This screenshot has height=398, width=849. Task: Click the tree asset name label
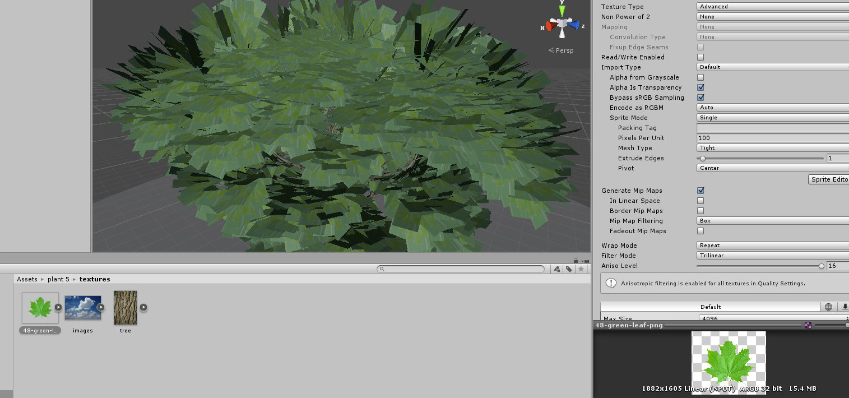click(x=126, y=331)
